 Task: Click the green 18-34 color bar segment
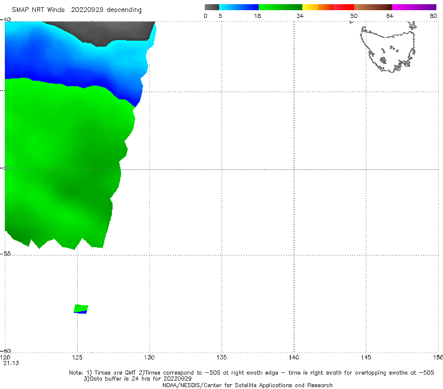pyautogui.click(x=280, y=7)
